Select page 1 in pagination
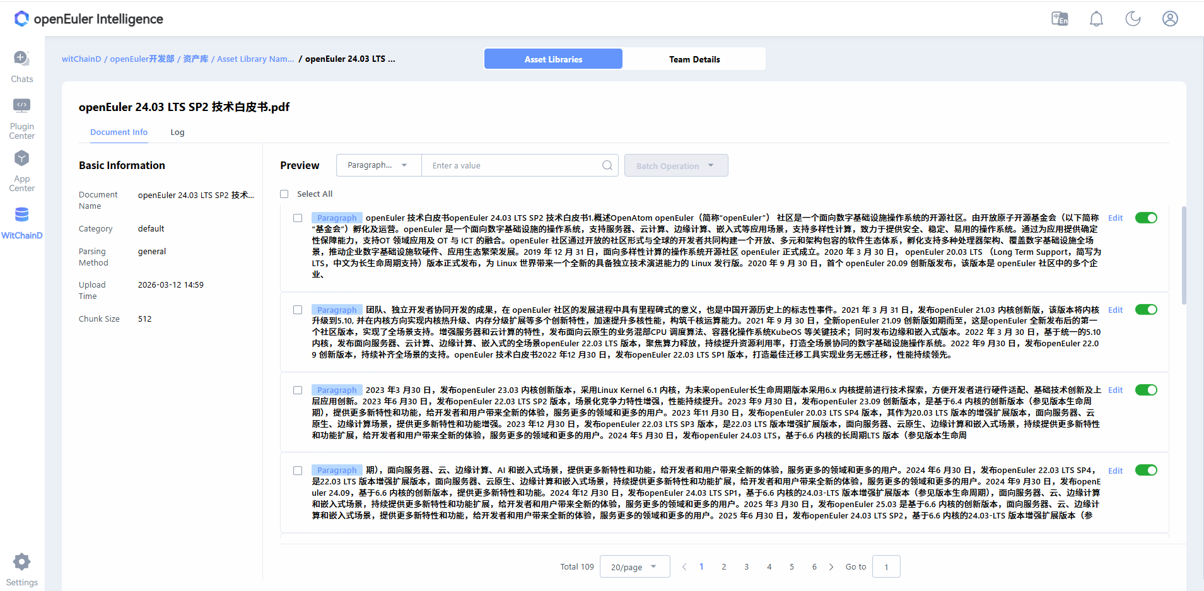Viewport: 1204px width, 591px height. pyautogui.click(x=701, y=567)
